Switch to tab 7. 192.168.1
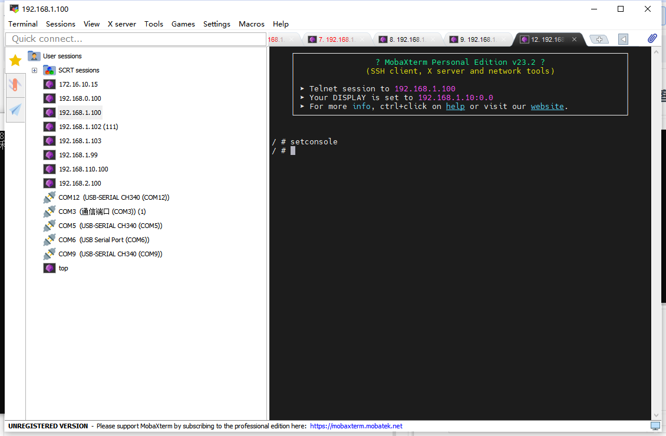Screen dimensions: 666x436 point(337,39)
